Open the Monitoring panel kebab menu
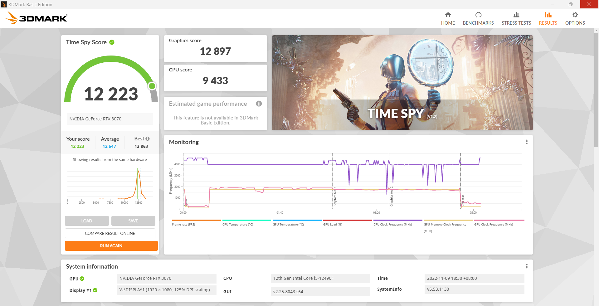 [x=527, y=142]
